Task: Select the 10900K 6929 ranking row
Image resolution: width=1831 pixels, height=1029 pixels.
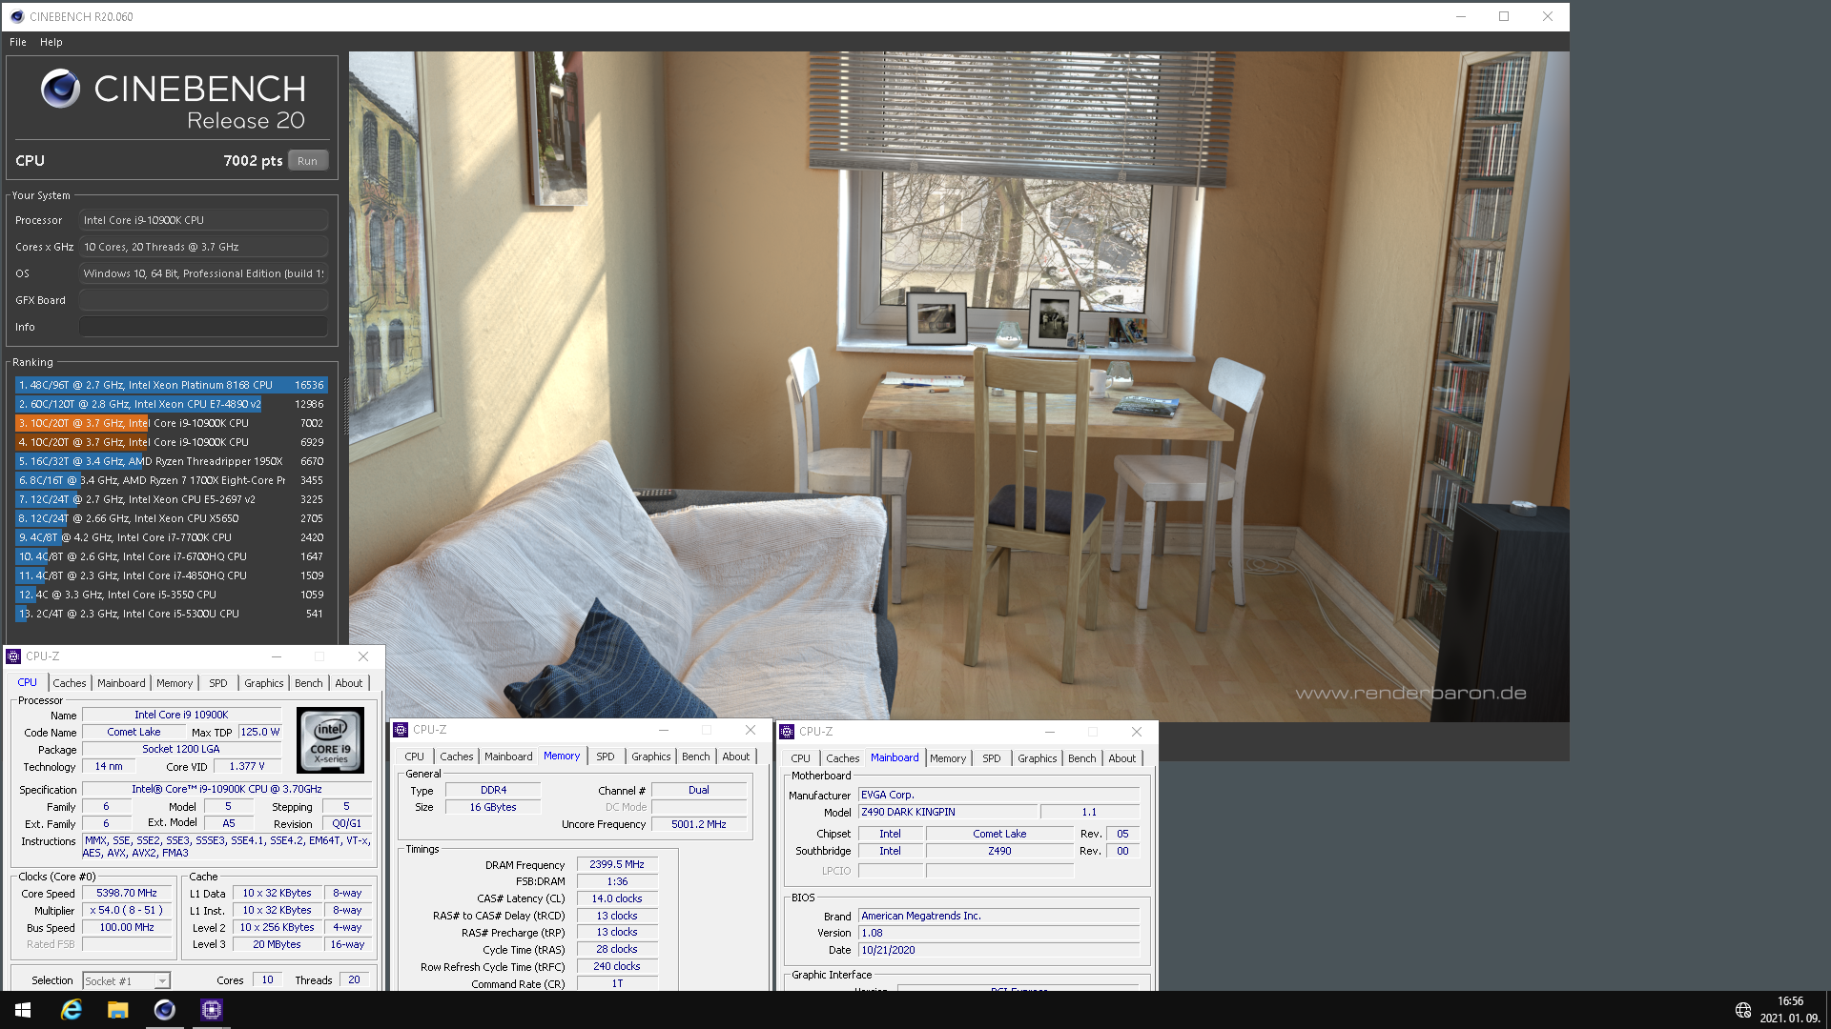Action: 172,442
